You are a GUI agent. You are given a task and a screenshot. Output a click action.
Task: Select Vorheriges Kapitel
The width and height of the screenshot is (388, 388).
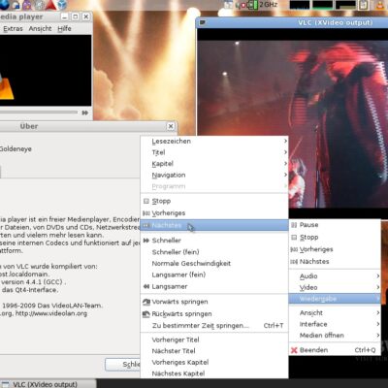(214, 362)
